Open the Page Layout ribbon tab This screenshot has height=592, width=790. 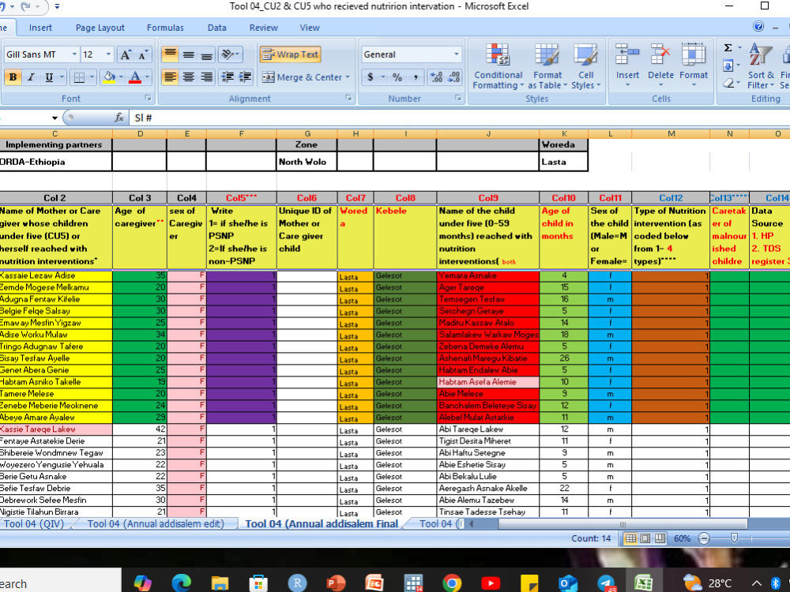[100, 28]
